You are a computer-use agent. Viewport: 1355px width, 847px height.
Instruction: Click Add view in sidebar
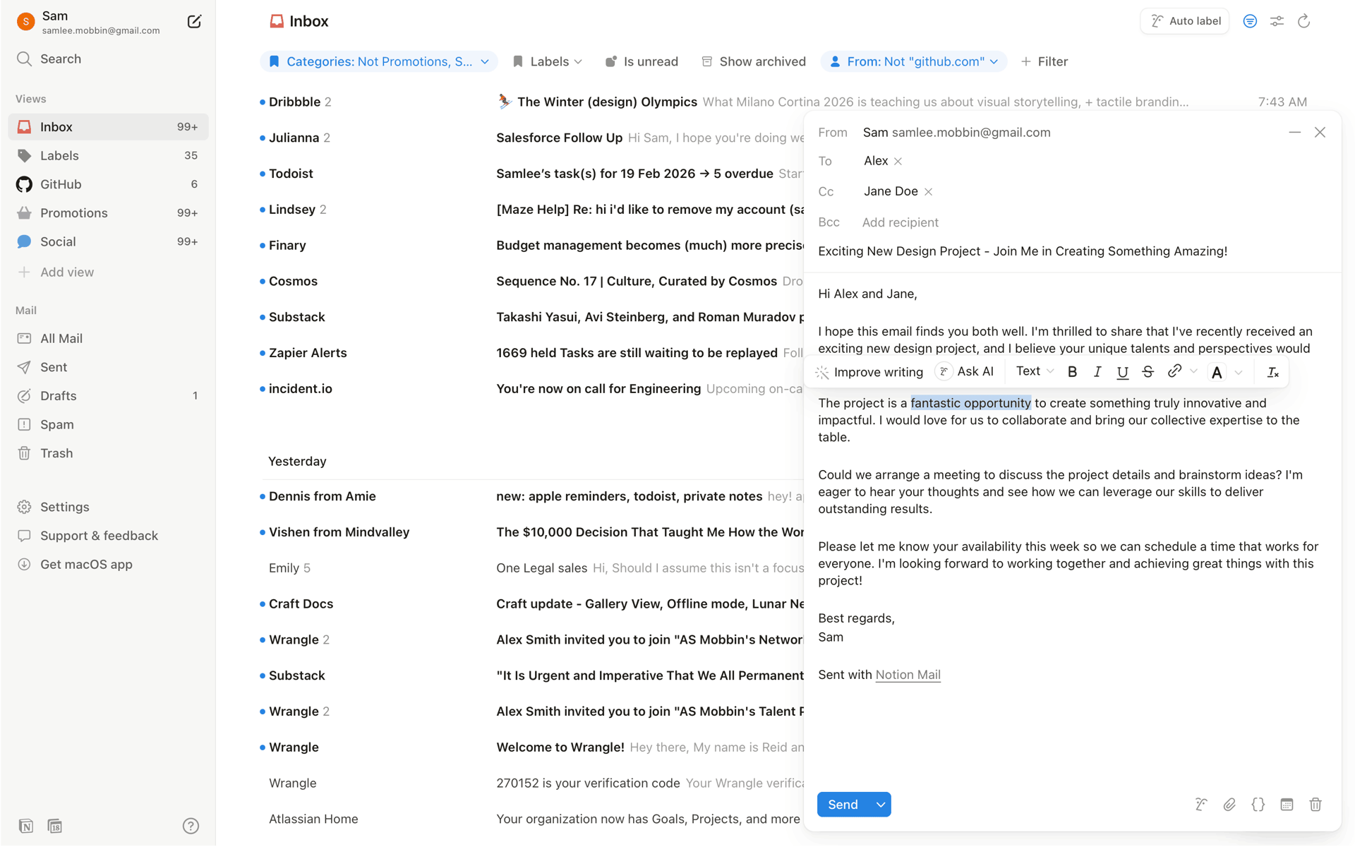pyautogui.click(x=108, y=272)
